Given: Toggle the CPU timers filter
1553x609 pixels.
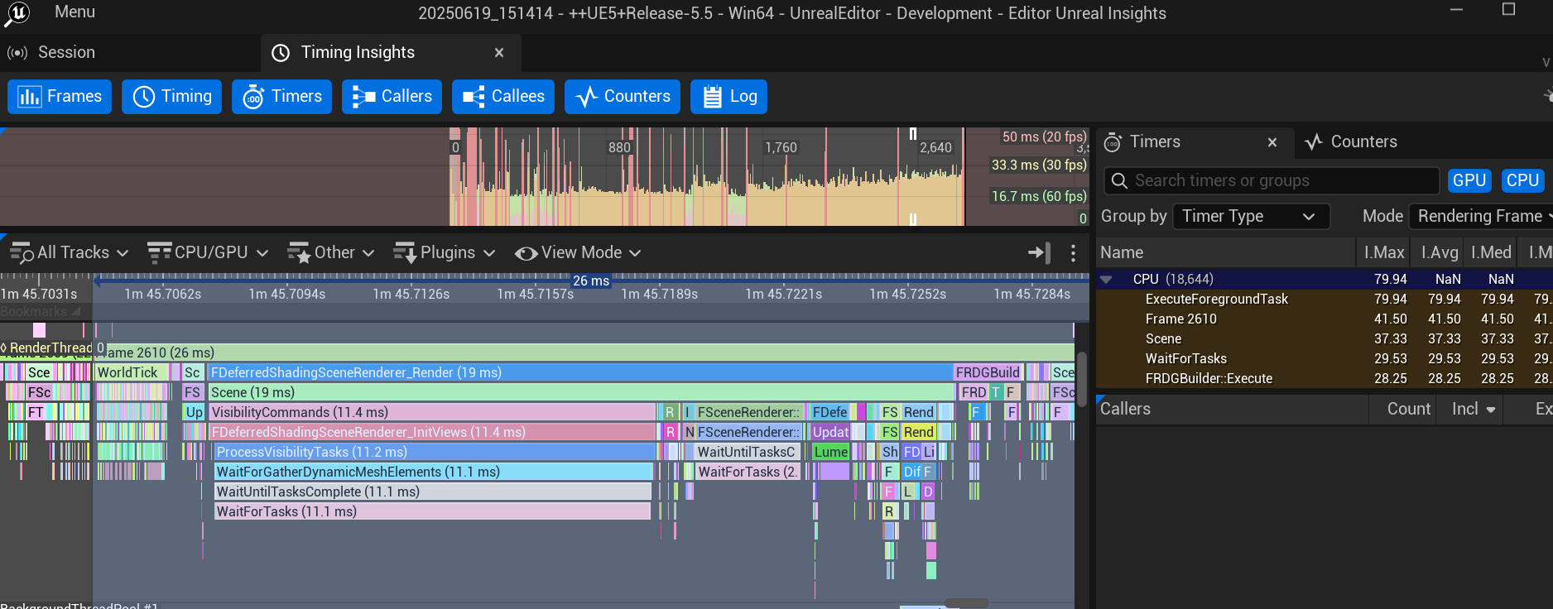Looking at the screenshot, I should click(1522, 180).
